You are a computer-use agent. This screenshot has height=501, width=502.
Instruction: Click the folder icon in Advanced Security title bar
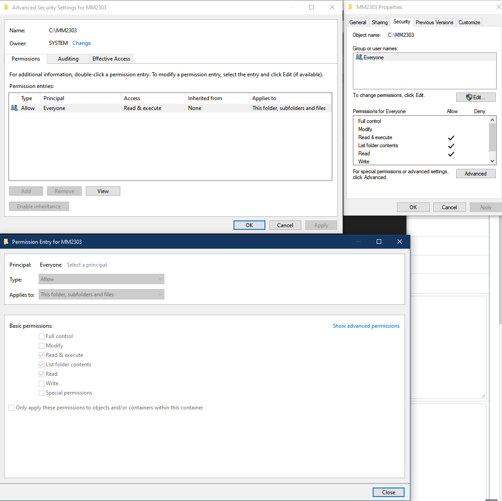(6, 8)
